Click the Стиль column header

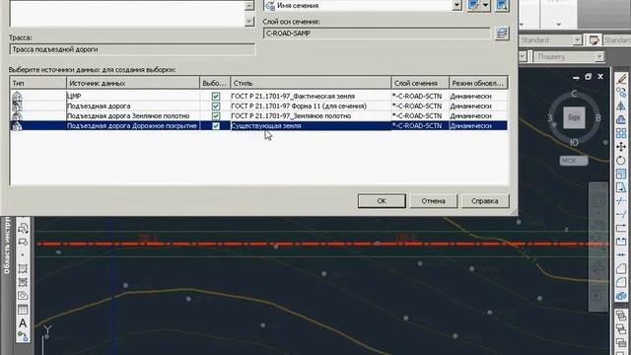311,83
